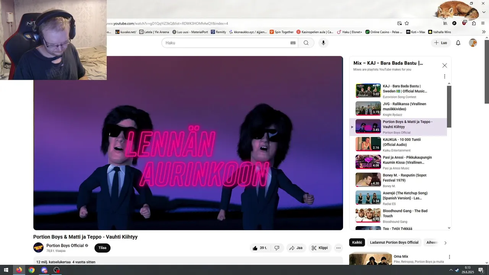Select the Aihees chip

click(x=432, y=243)
